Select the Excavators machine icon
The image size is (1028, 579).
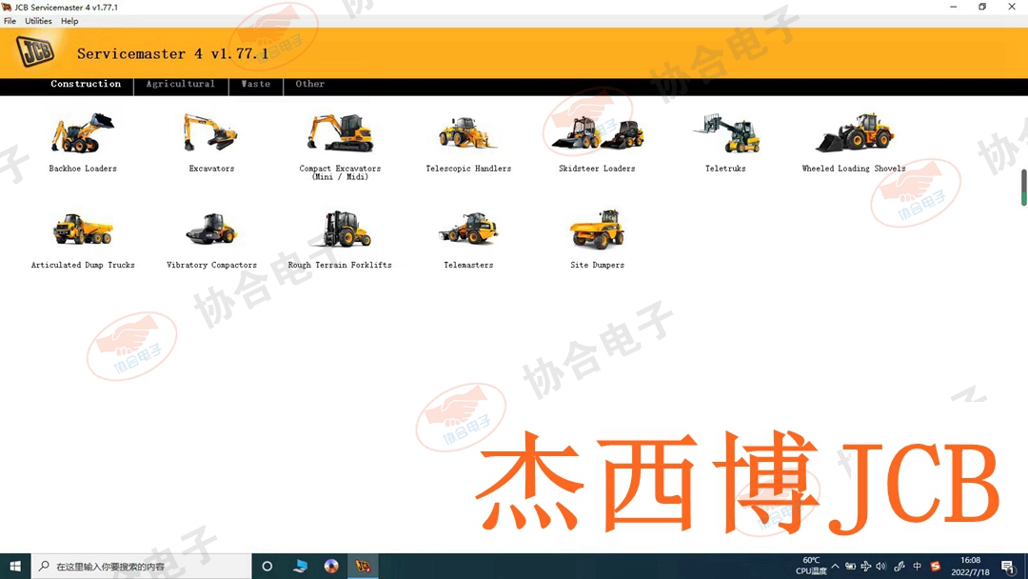point(210,132)
